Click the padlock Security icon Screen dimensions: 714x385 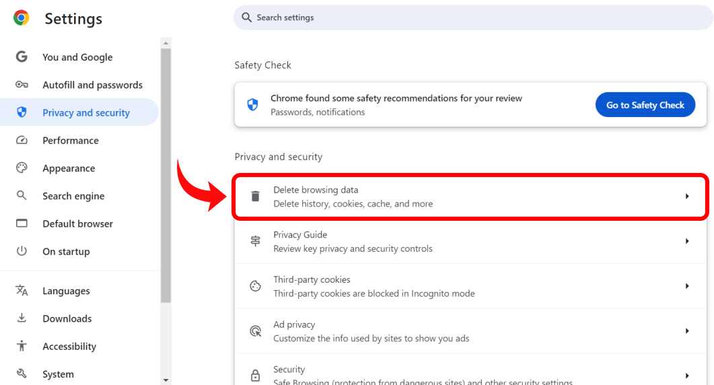[256, 376]
